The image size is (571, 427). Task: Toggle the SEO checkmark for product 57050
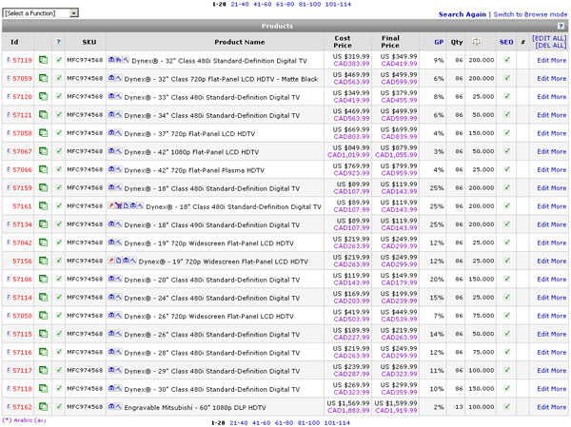[x=506, y=315]
